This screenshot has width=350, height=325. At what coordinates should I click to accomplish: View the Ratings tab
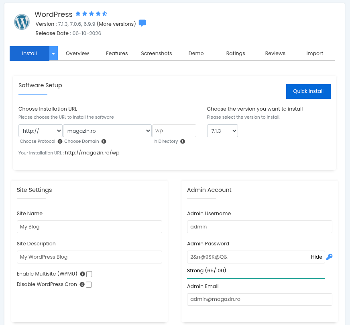click(236, 53)
